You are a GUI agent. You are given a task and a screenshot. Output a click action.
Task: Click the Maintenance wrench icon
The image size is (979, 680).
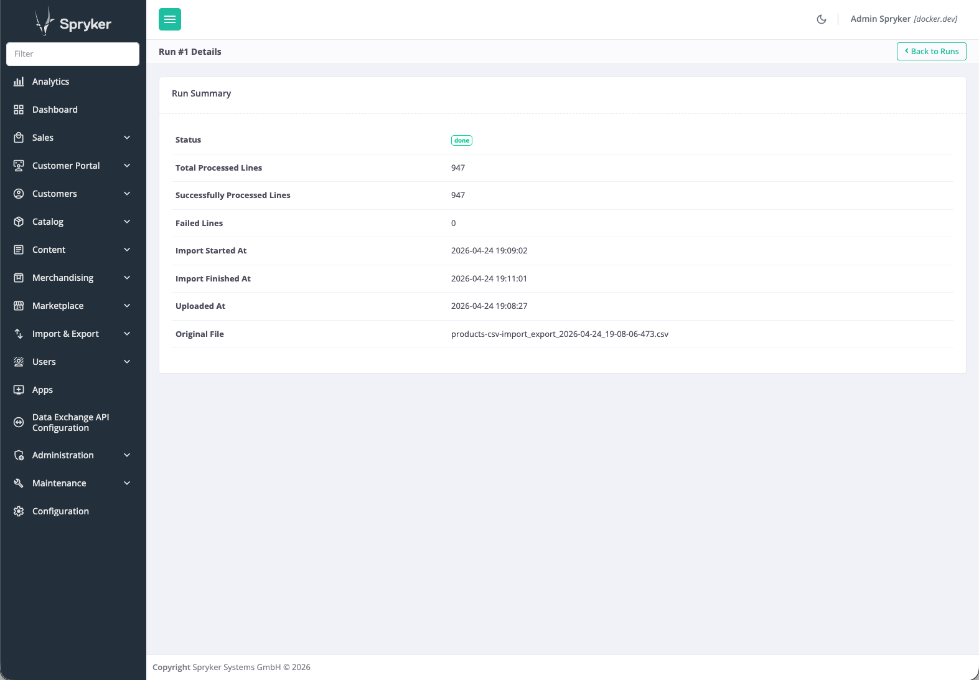click(x=19, y=483)
